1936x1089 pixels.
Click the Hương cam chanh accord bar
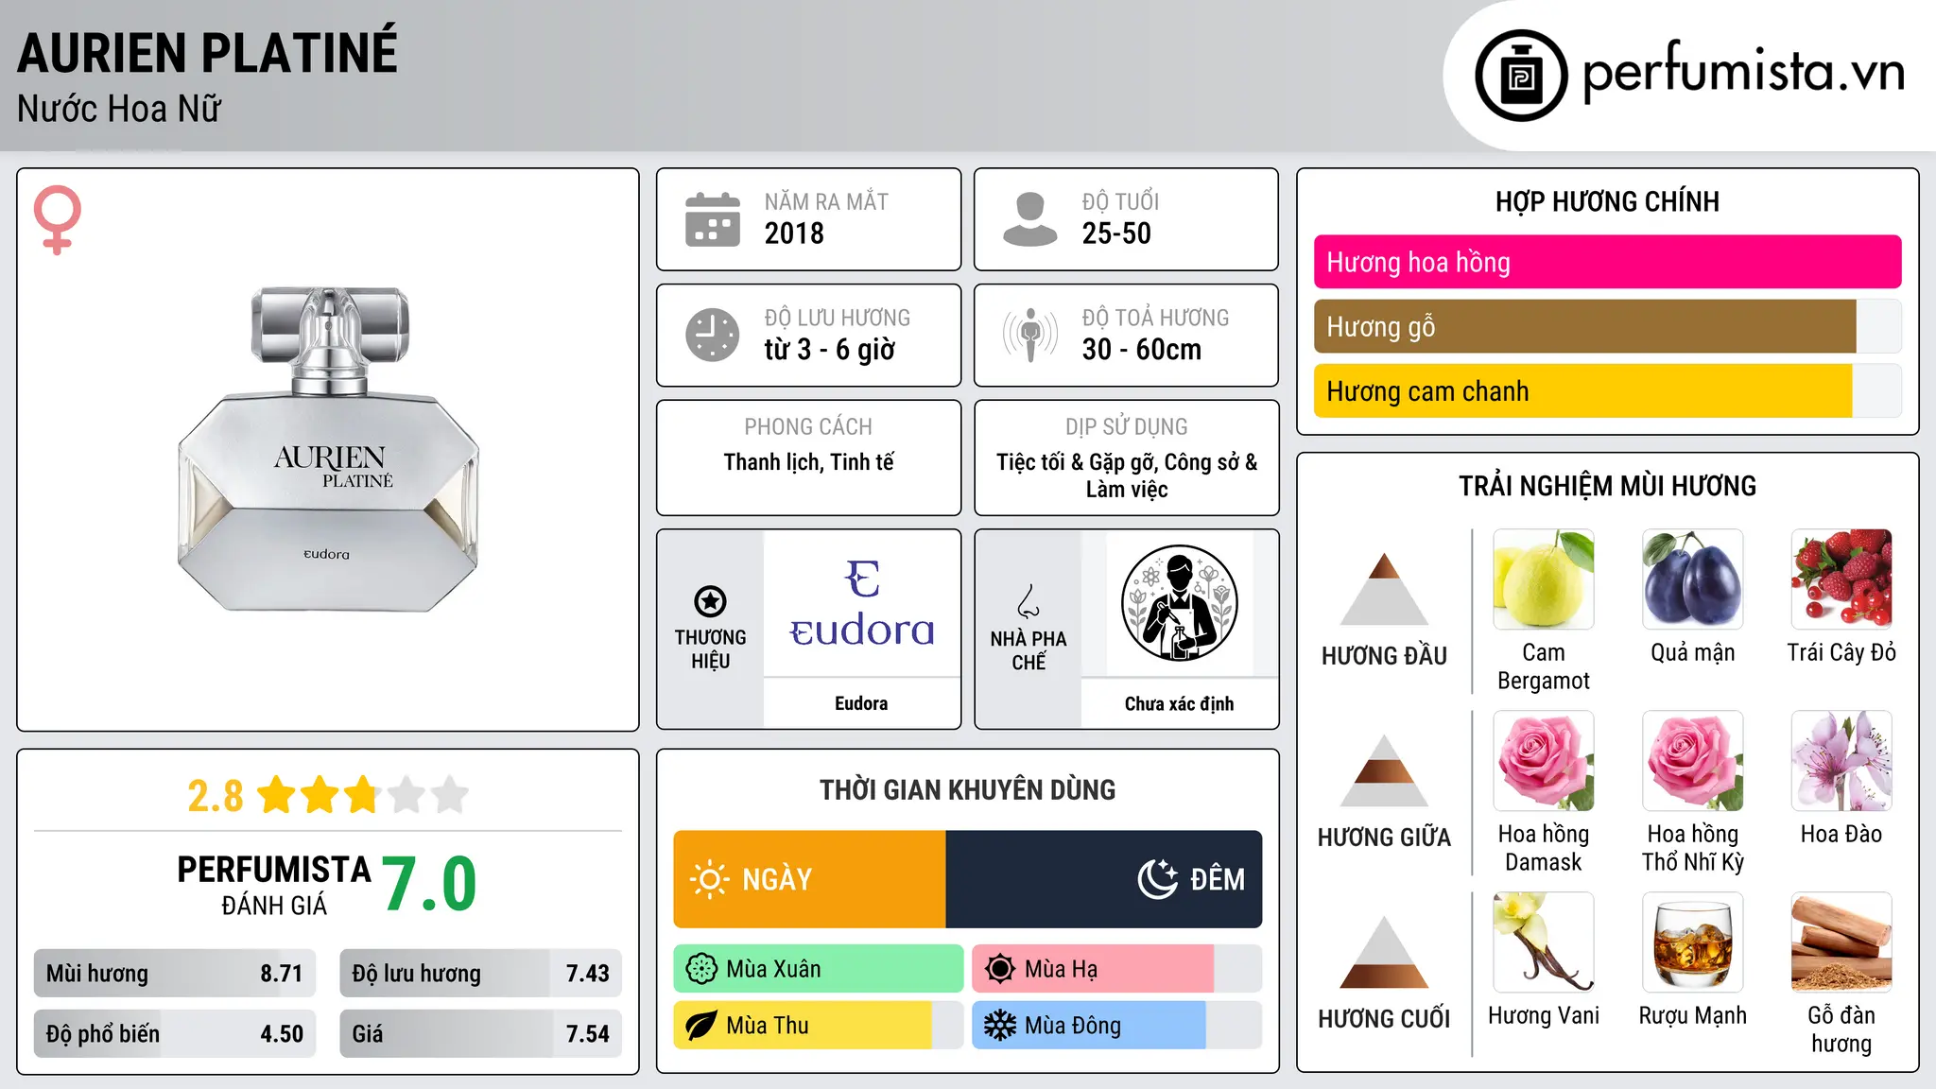coord(1608,390)
